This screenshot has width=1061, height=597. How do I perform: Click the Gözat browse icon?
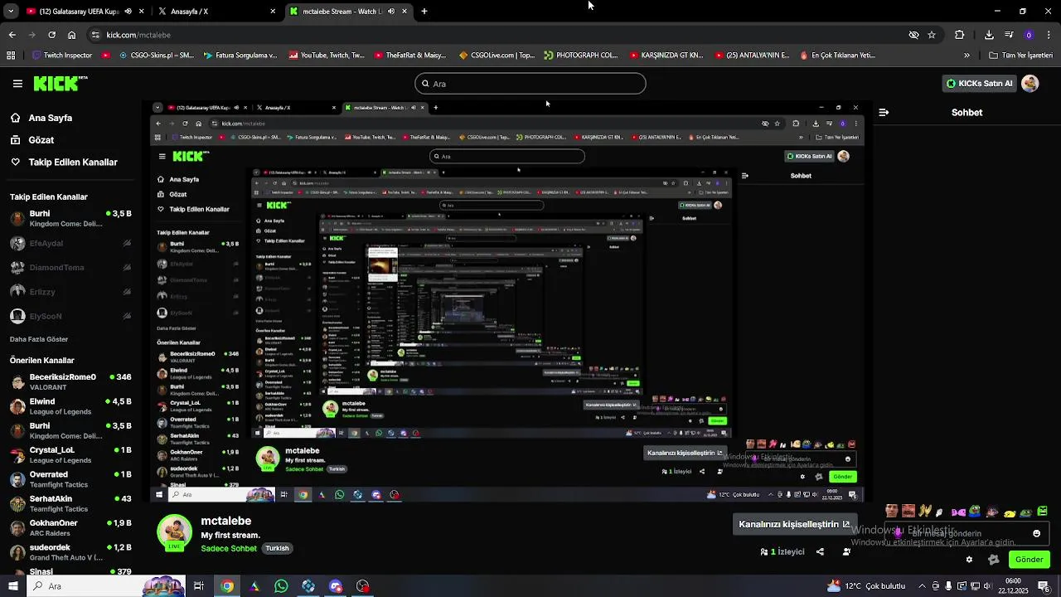16,140
